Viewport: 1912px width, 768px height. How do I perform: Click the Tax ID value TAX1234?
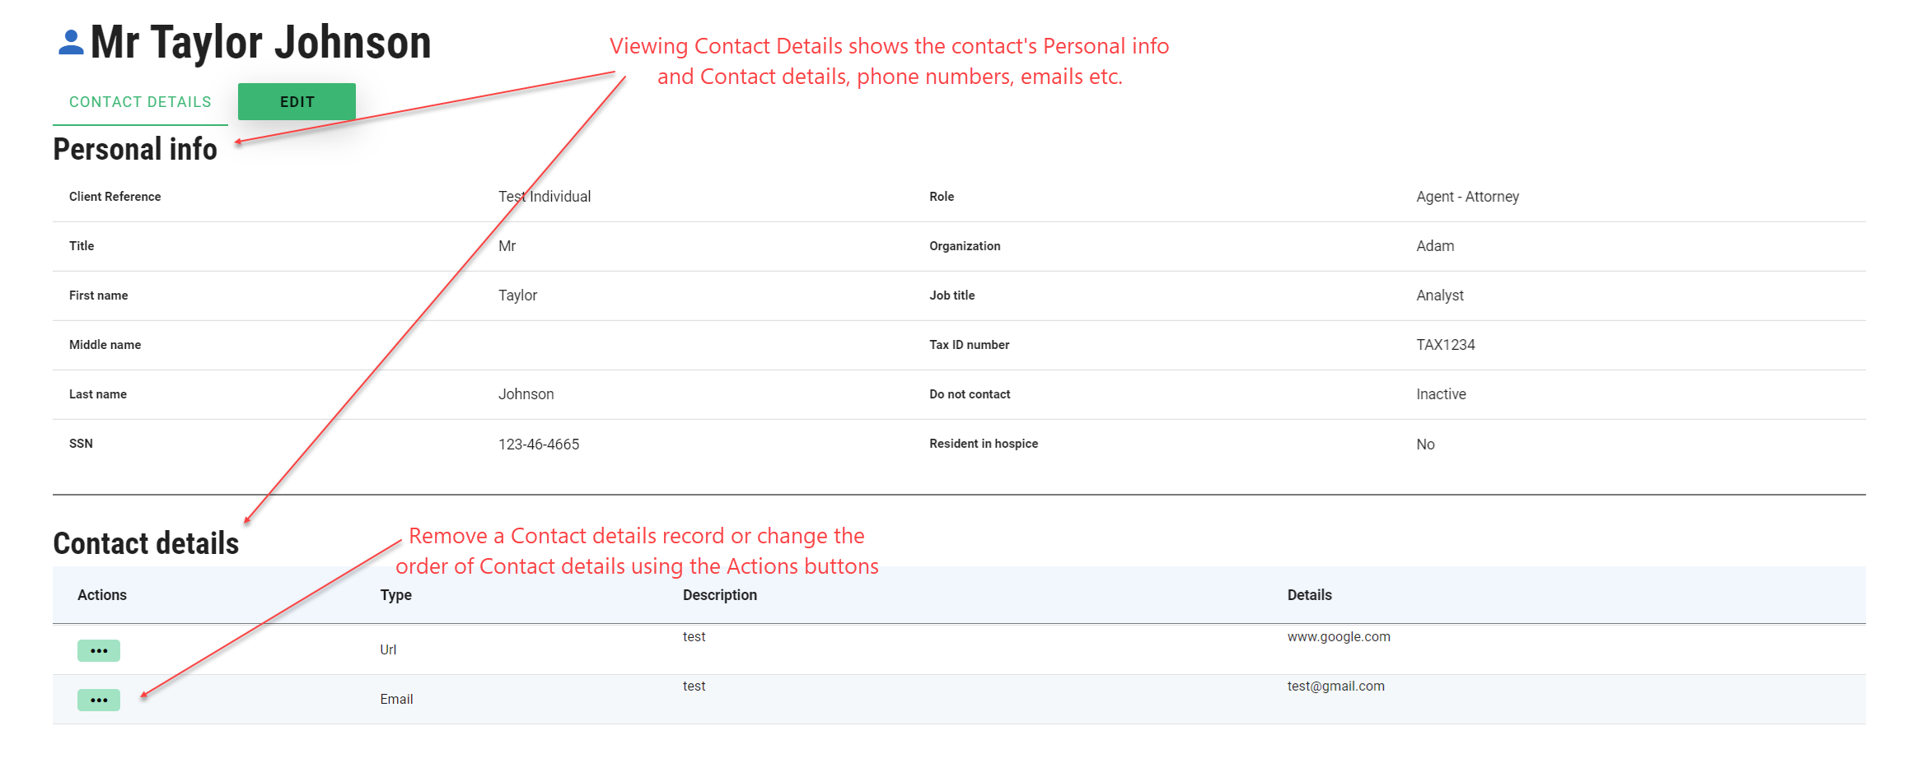pos(1445,345)
